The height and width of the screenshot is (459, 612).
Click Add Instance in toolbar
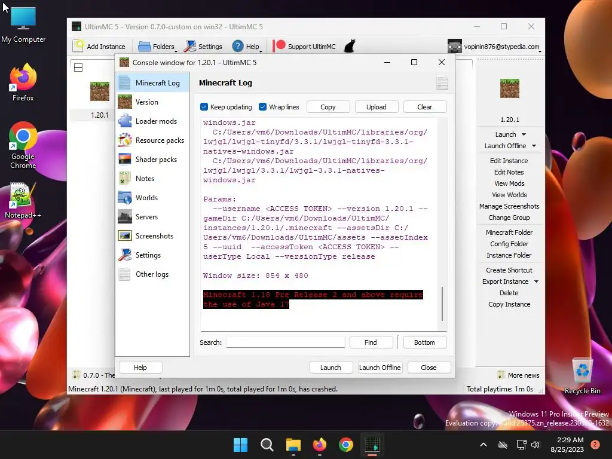99,47
